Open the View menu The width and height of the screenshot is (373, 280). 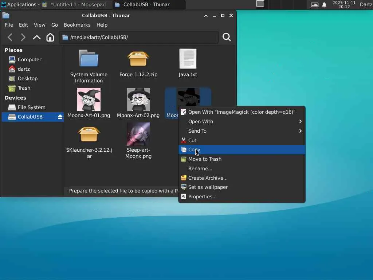[x=39, y=25]
